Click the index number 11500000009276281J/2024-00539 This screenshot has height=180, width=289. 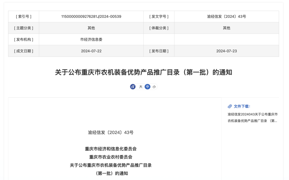click(x=91, y=17)
